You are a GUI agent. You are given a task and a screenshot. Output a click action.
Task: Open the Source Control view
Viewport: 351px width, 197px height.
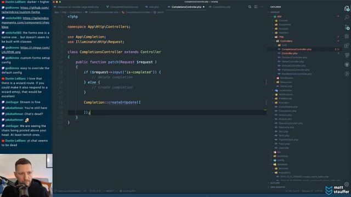click(347, 27)
